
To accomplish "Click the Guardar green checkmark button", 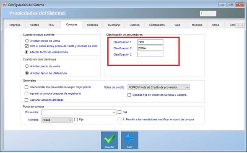I will pyautogui.click(x=109, y=140).
